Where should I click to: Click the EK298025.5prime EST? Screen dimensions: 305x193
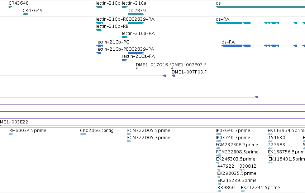click(x=218, y=177)
